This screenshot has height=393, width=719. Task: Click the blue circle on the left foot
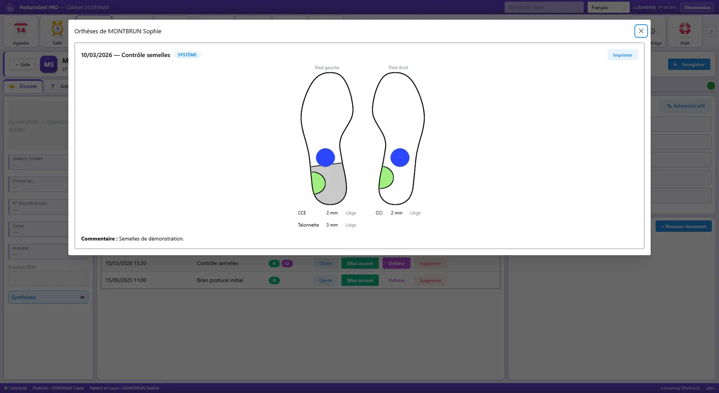(325, 158)
